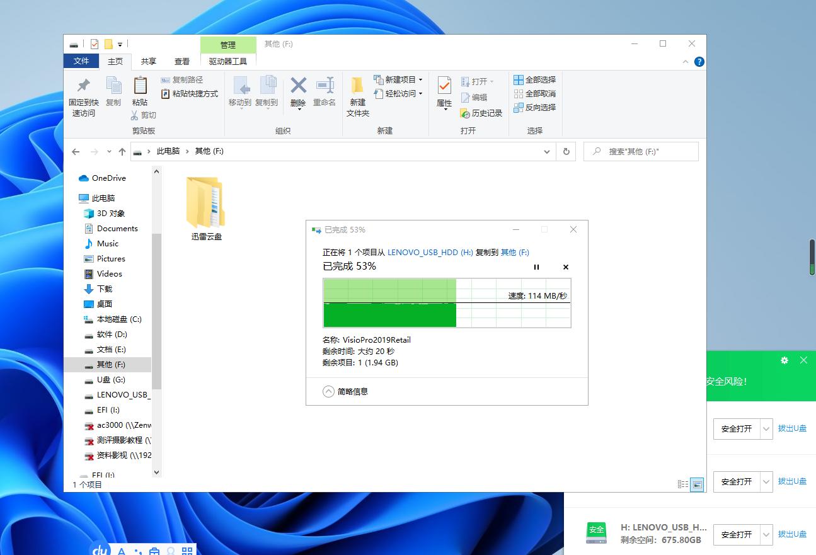Switch to the 查看 ribbon tab
Image resolution: width=816 pixels, height=555 pixels.
[181, 61]
